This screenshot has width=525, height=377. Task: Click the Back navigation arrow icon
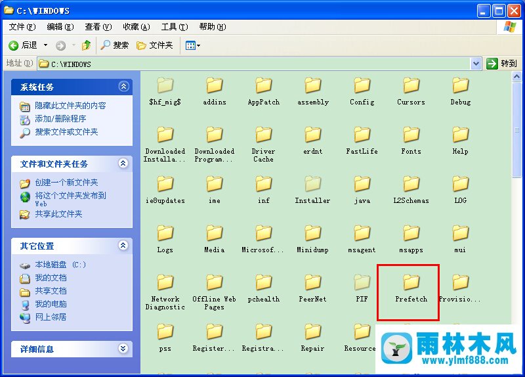pyautogui.click(x=13, y=45)
